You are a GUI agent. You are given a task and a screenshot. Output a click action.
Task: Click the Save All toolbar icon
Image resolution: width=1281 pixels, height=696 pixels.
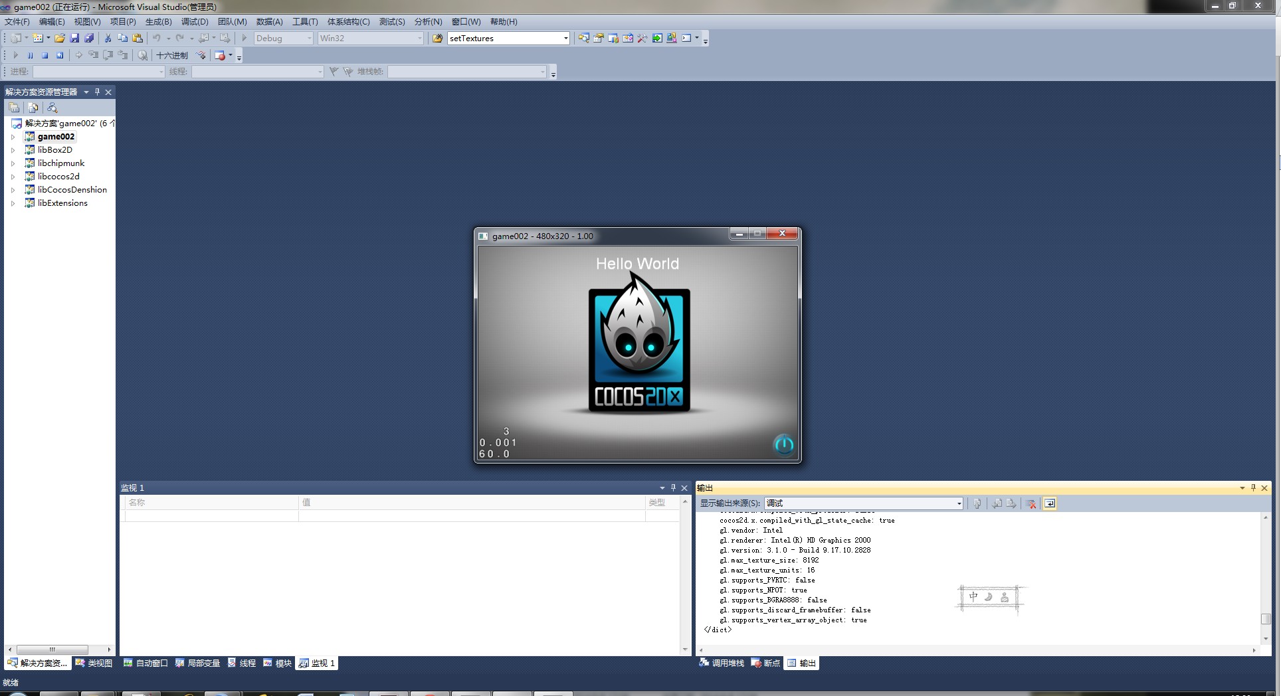coord(89,39)
